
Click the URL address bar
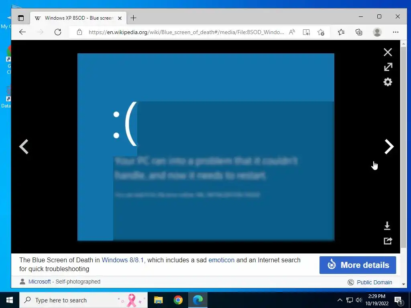pos(186,32)
